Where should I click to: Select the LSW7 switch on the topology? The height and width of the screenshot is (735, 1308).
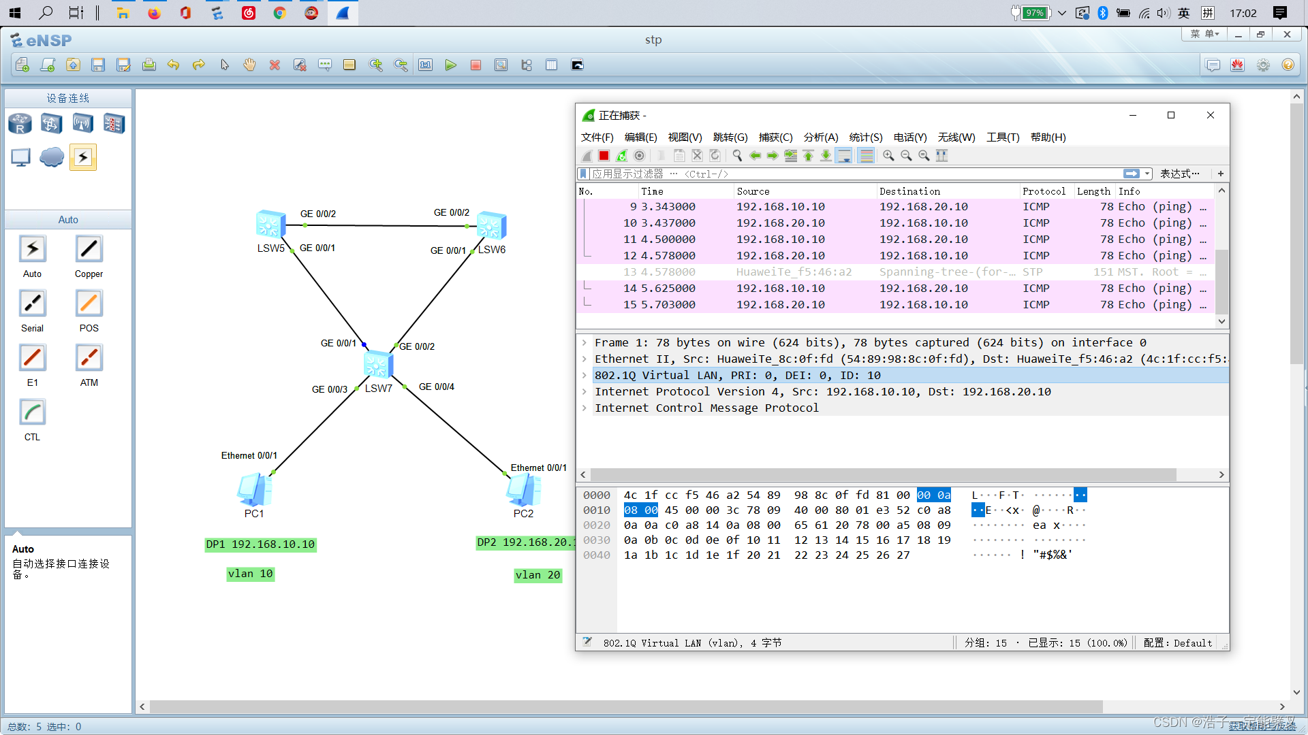pos(377,365)
